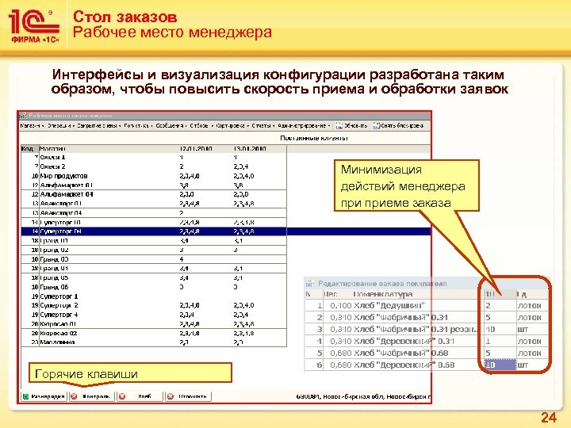Click order line Хлеб "Деревенский" 0.34
571x428 pixels.
pyautogui.click(x=404, y=342)
